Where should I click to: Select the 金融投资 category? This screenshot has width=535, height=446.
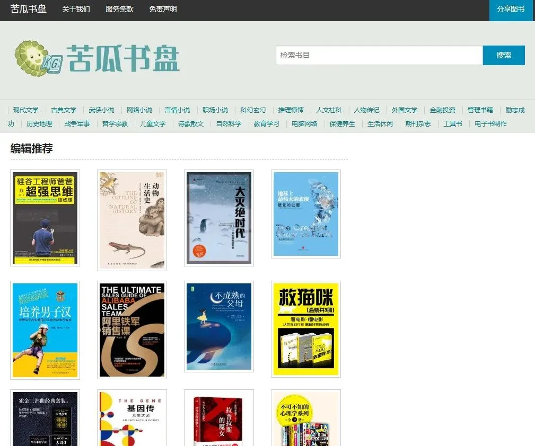pyautogui.click(x=442, y=110)
